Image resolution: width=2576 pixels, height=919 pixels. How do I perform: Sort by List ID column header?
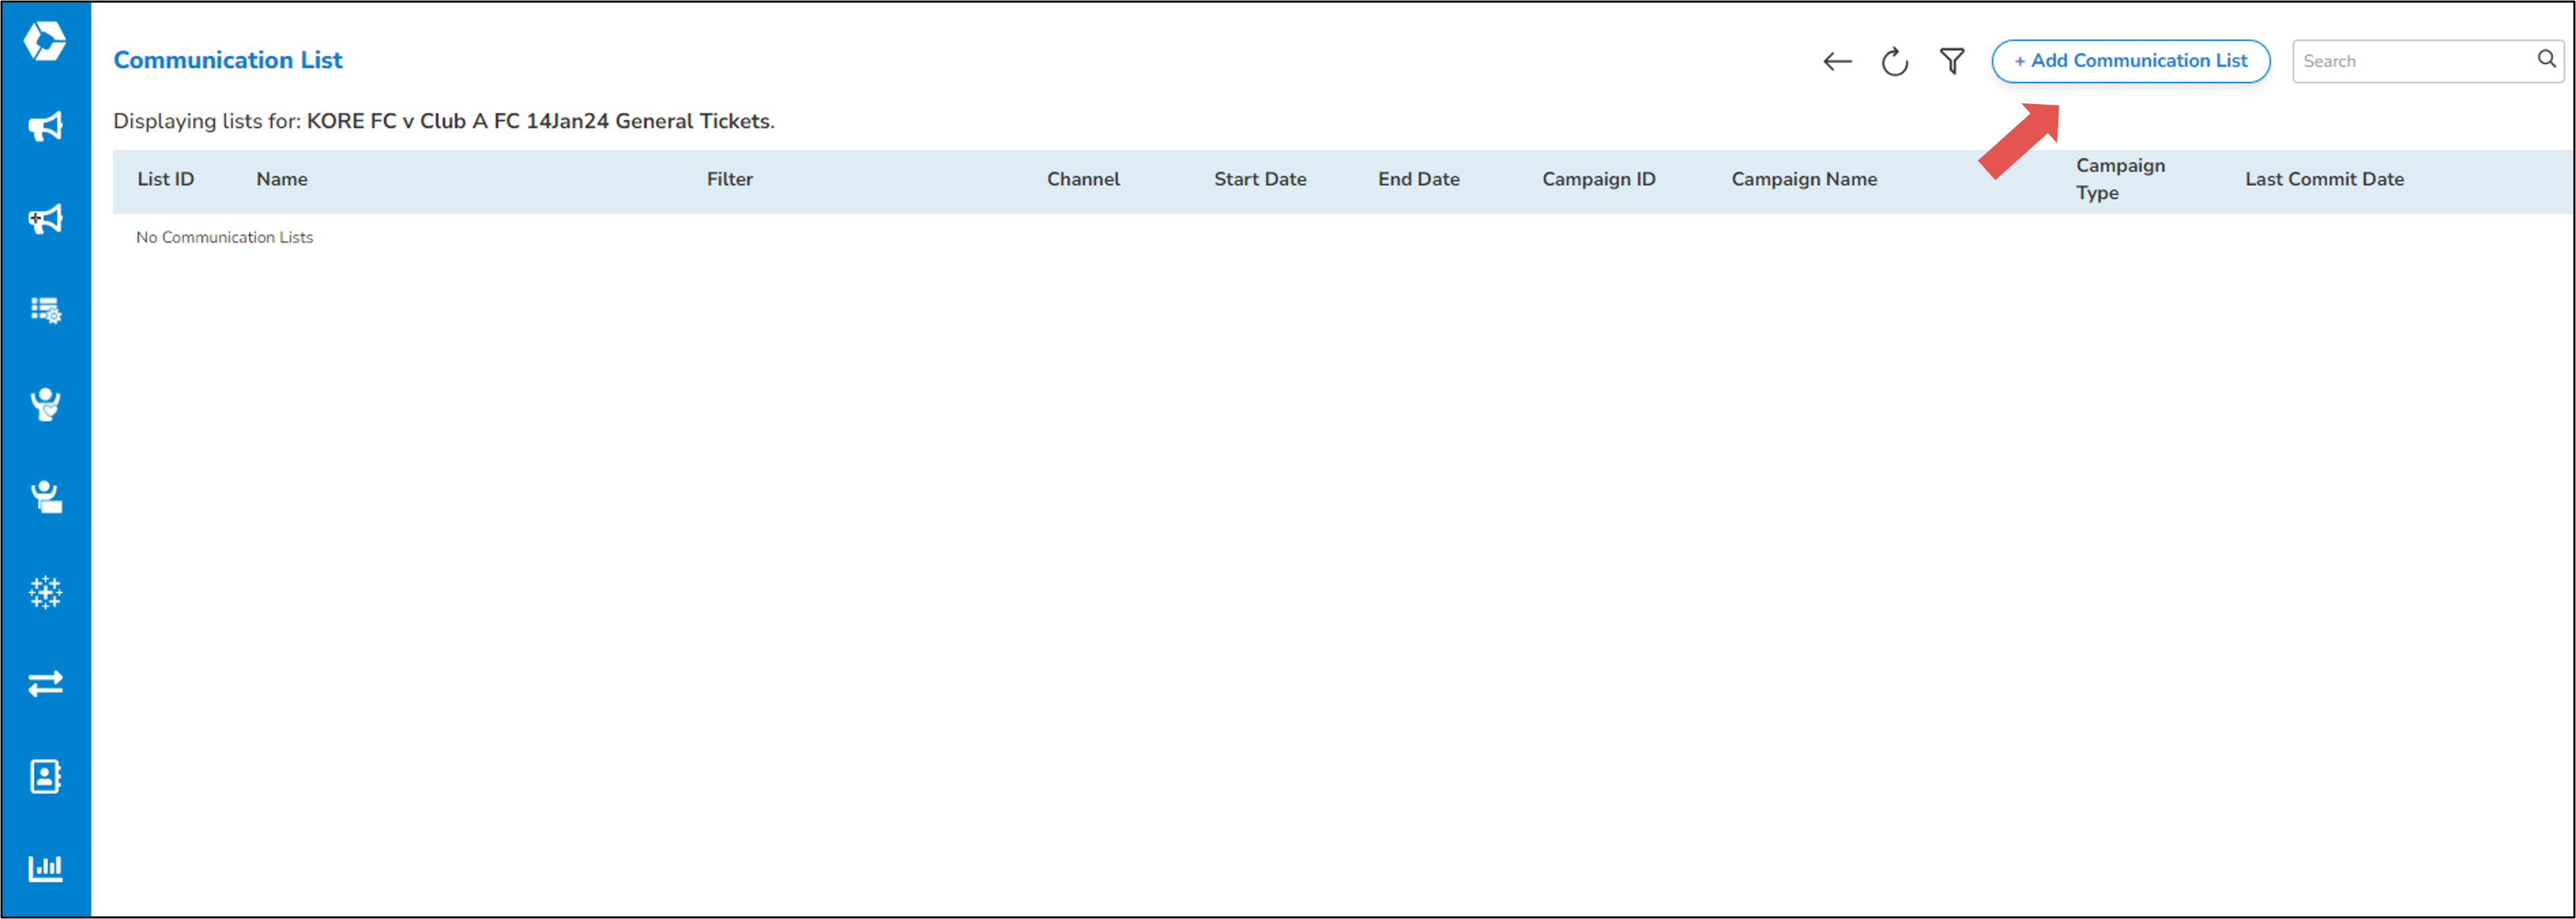(166, 179)
